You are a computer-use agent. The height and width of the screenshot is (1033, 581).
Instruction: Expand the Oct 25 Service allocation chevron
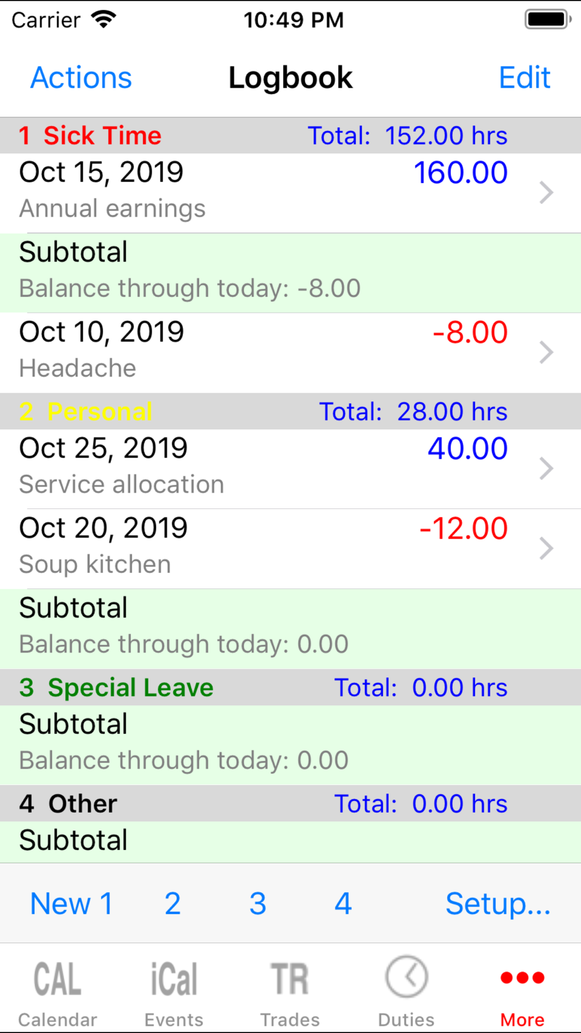pyautogui.click(x=546, y=468)
